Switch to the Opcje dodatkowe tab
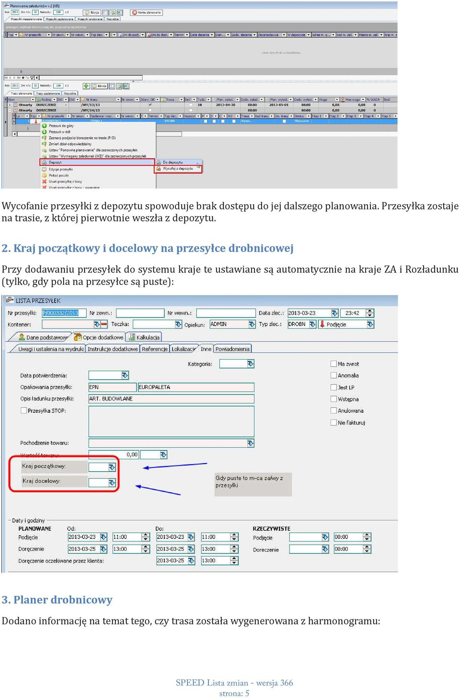 [x=99, y=337]
